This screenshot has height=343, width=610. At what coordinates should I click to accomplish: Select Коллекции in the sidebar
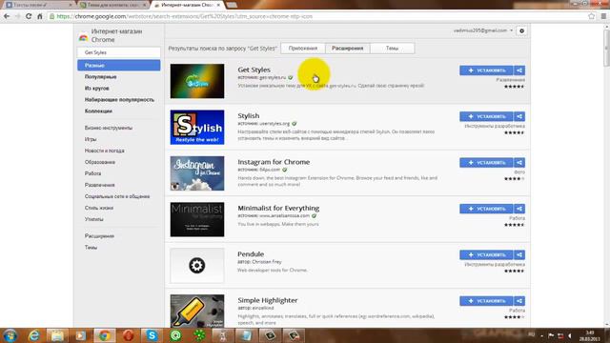coord(98,111)
